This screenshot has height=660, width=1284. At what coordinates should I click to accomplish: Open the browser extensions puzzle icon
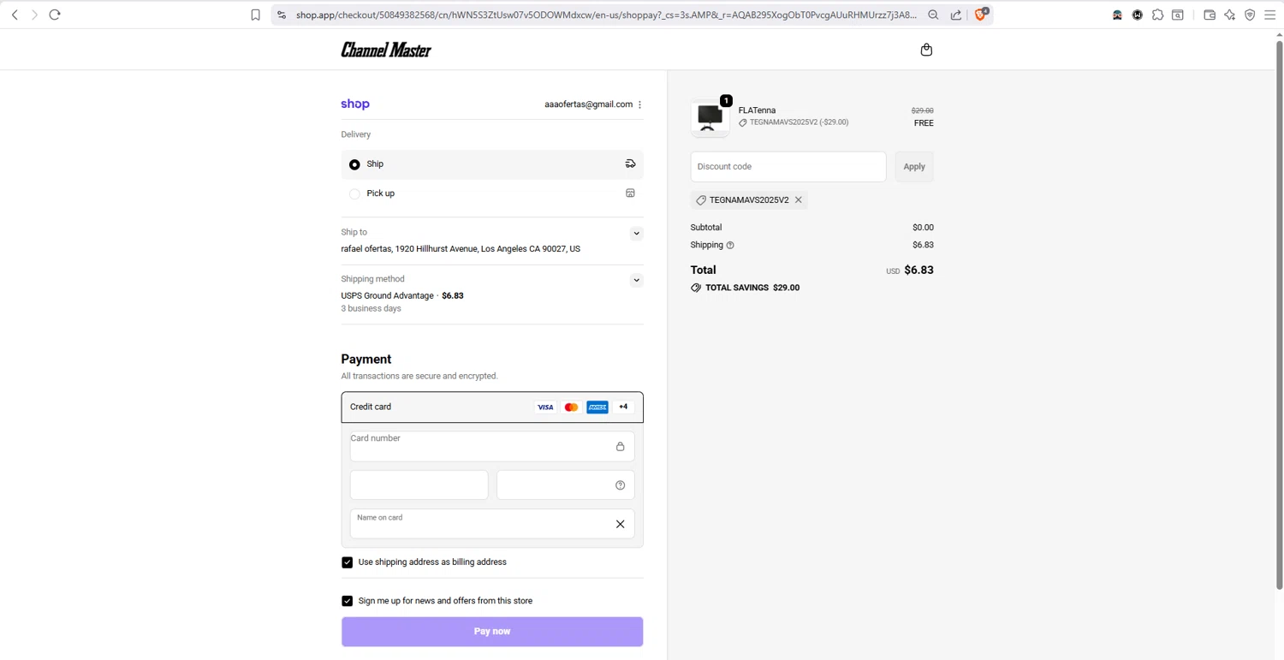coord(1157,15)
